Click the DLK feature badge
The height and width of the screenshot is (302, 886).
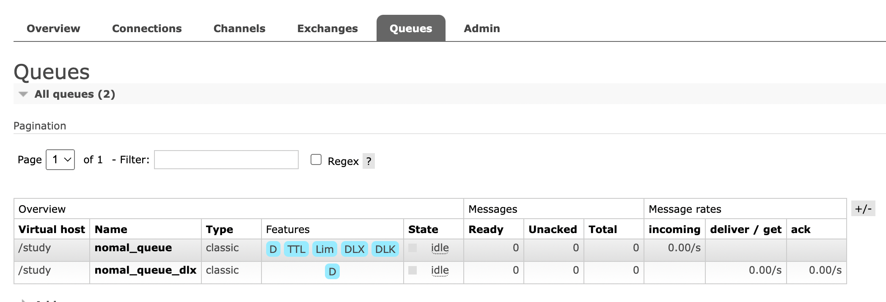(x=385, y=249)
